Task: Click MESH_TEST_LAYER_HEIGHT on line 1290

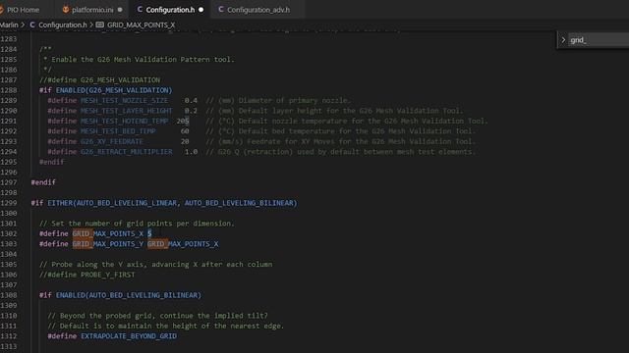Action: point(127,111)
